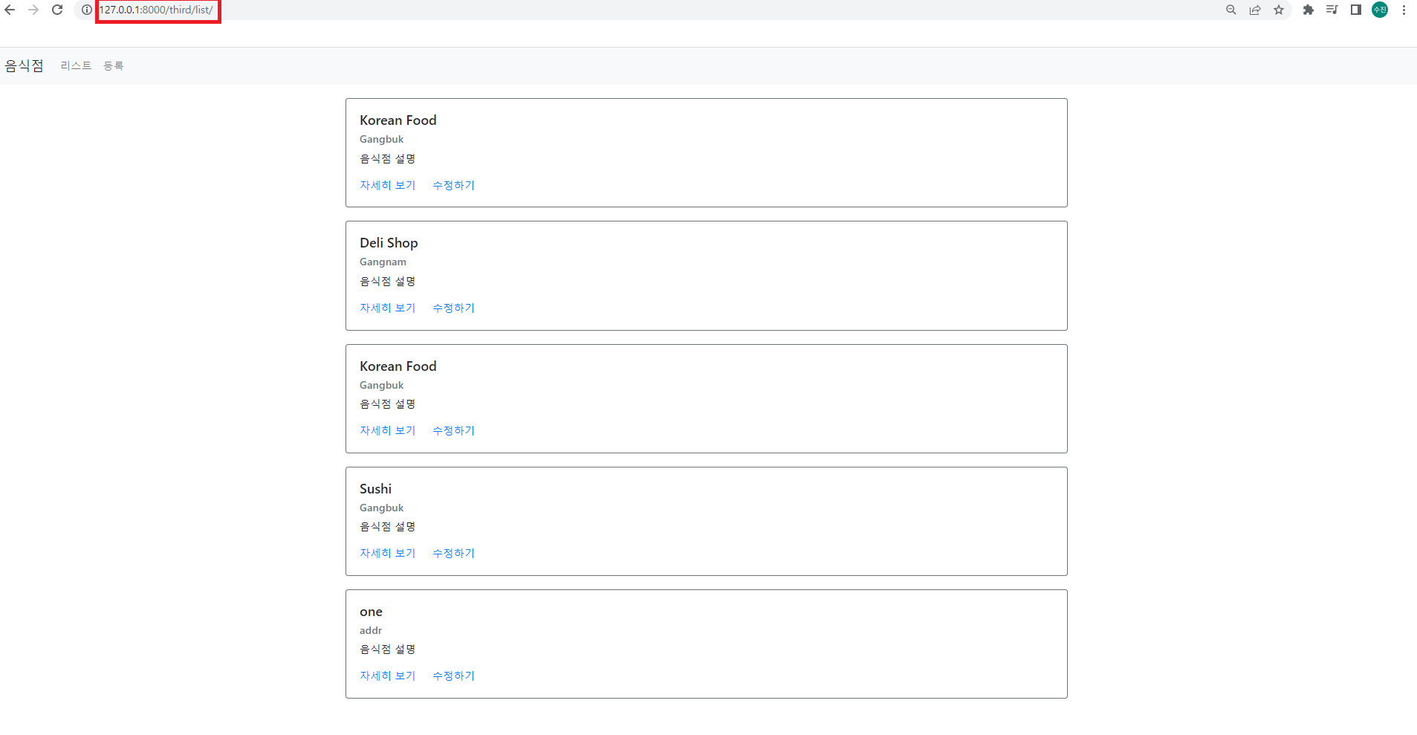Image resolution: width=1417 pixels, height=735 pixels.
Task: Click the 음식점 brand link in navbar
Action: 25,65
